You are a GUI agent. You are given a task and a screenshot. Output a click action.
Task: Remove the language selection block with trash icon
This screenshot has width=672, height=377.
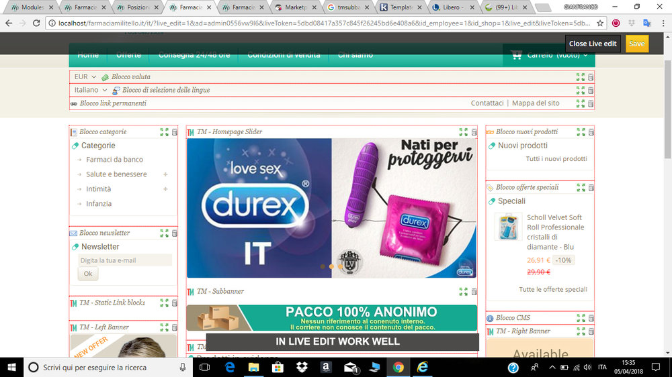(591, 91)
